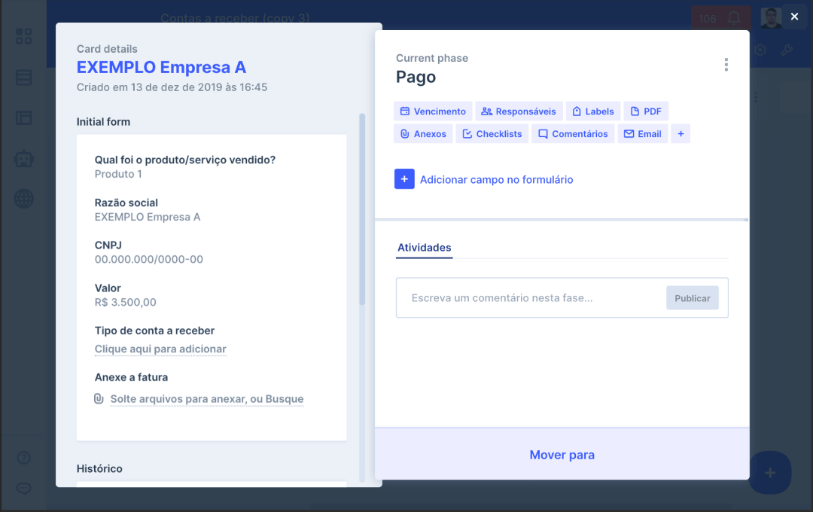Open the user profile avatar
The height and width of the screenshot is (512, 813).
coord(771,18)
